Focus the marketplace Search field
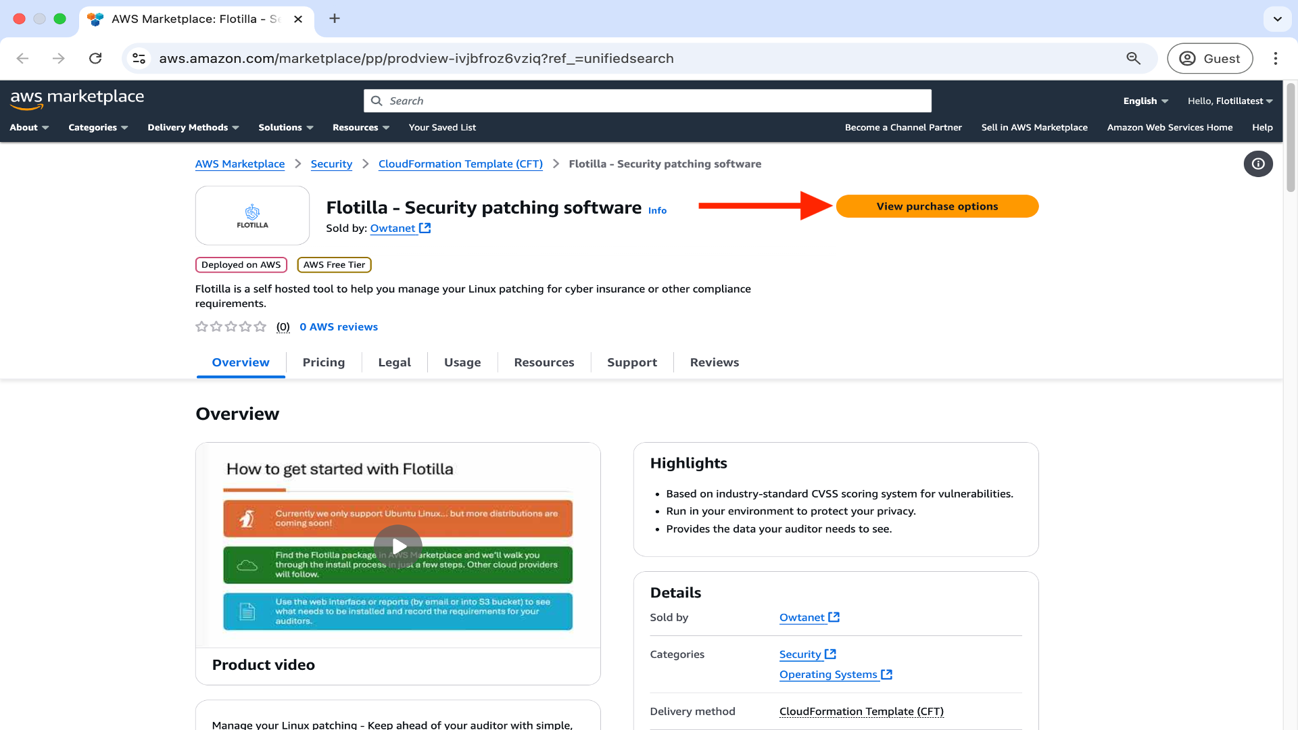Image resolution: width=1298 pixels, height=730 pixels. [x=649, y=101]
